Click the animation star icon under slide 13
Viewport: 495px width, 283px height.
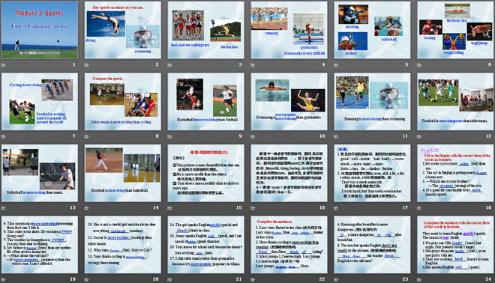click(x=3, y=208)
